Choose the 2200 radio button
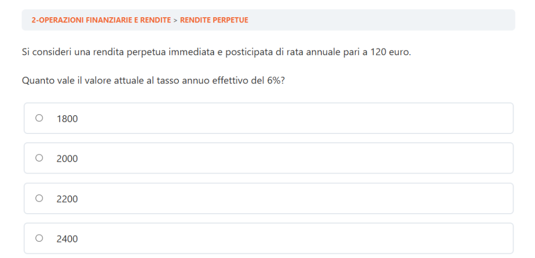Viewport: 535px width, 258px height. (39, 198)
